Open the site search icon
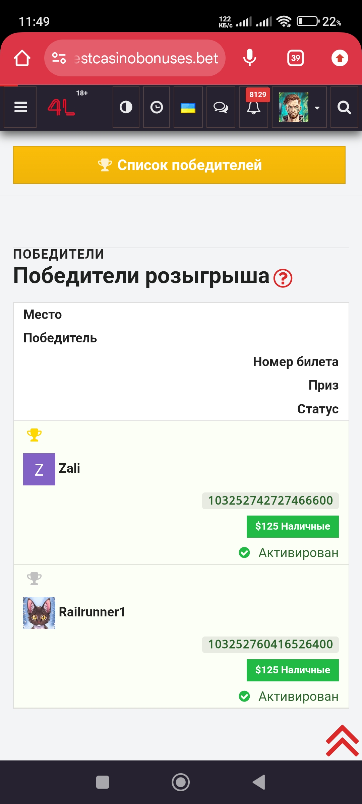 344,108
